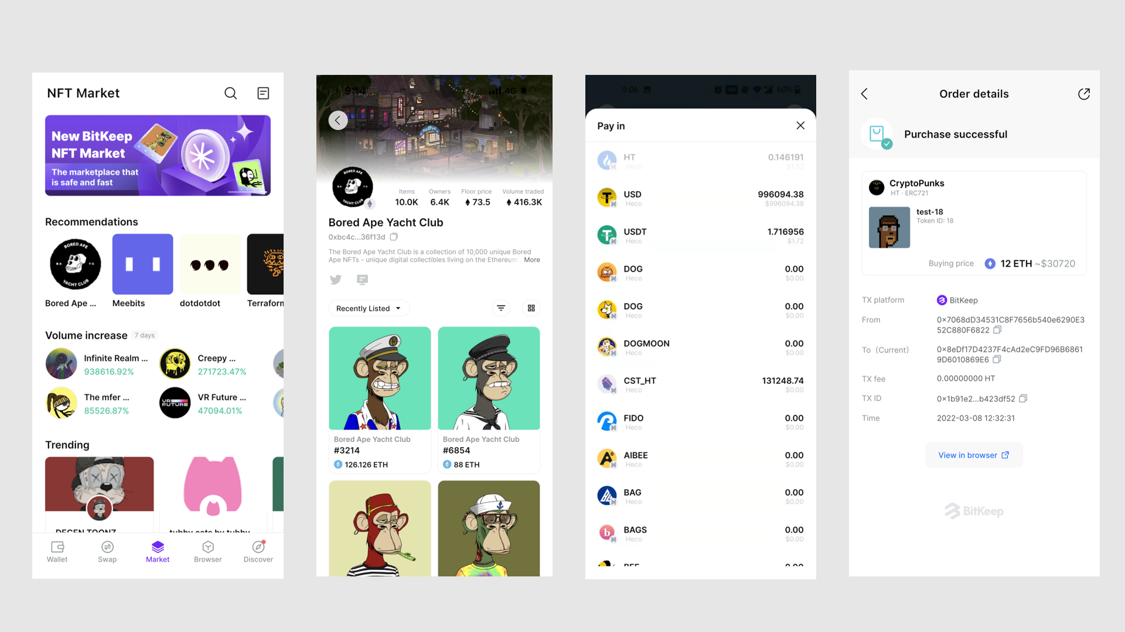Viewport: 1125px width, 632px height.
Task: Open search in NFT Market header
Action: pyautogui.click(x=231, y=94)
